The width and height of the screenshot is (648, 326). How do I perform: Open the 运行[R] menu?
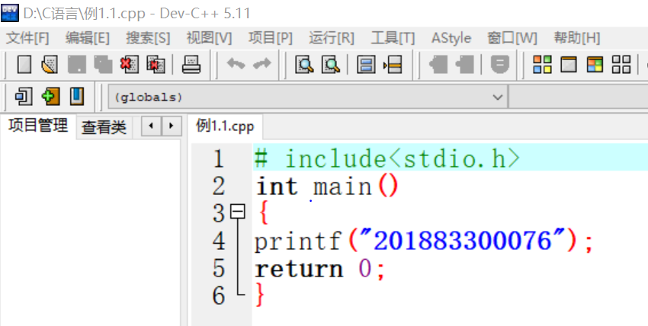[x=332, y=38]
